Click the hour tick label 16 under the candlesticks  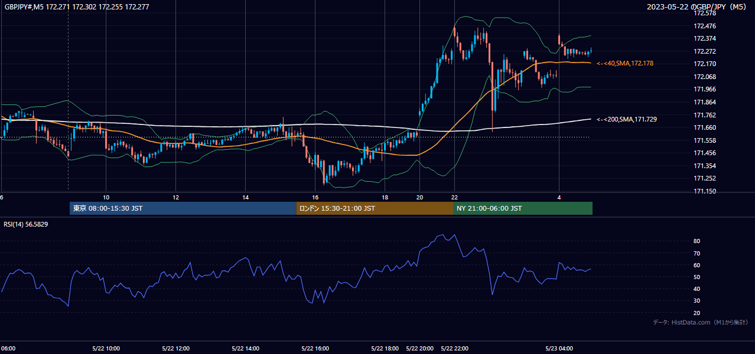(x=315, y=197)
